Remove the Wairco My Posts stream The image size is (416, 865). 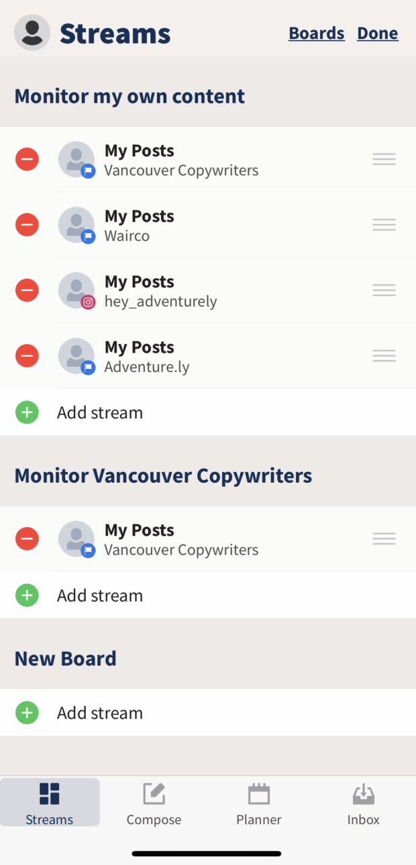pyautogui.click(x=27, y=225)
